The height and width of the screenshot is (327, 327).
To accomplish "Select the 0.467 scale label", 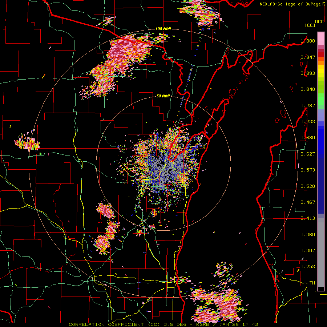I will click(x=308, y=202).
